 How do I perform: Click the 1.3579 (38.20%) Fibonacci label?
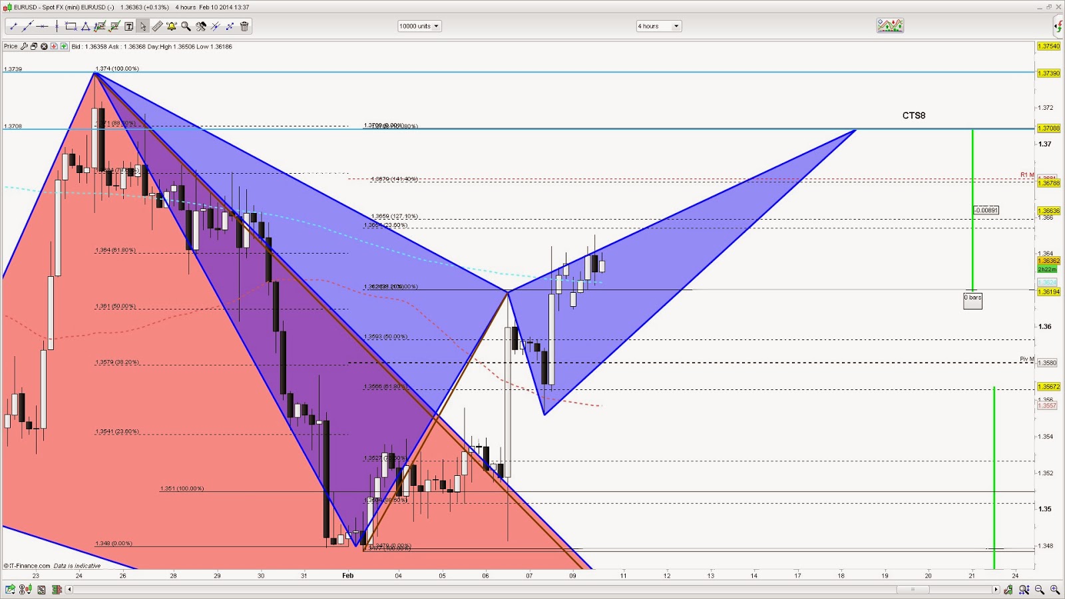pyautogui.click(x=117, y=362)
